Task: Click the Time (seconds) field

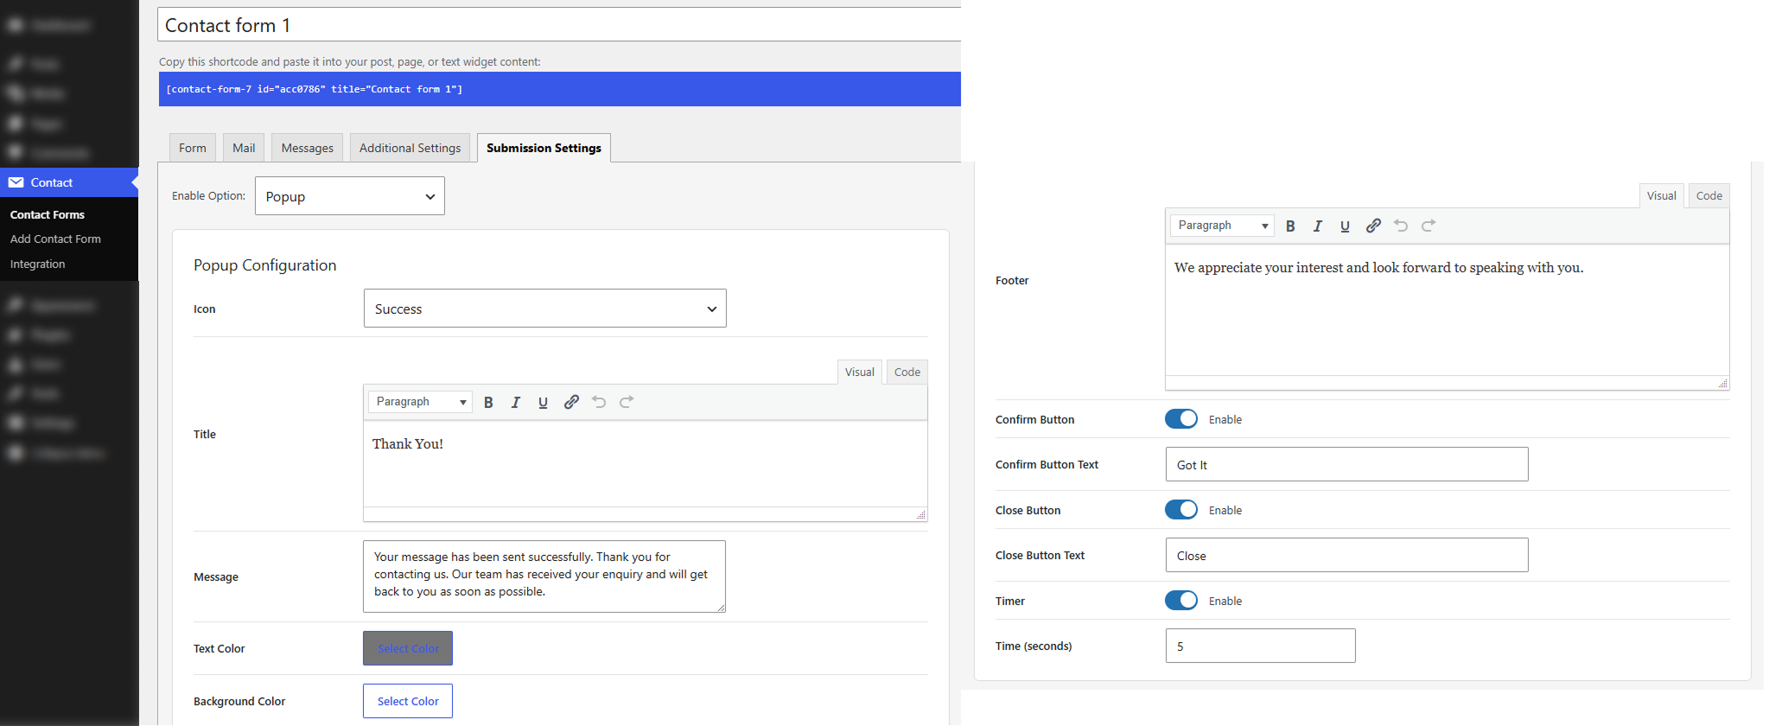Action: tap(1261, 646)
